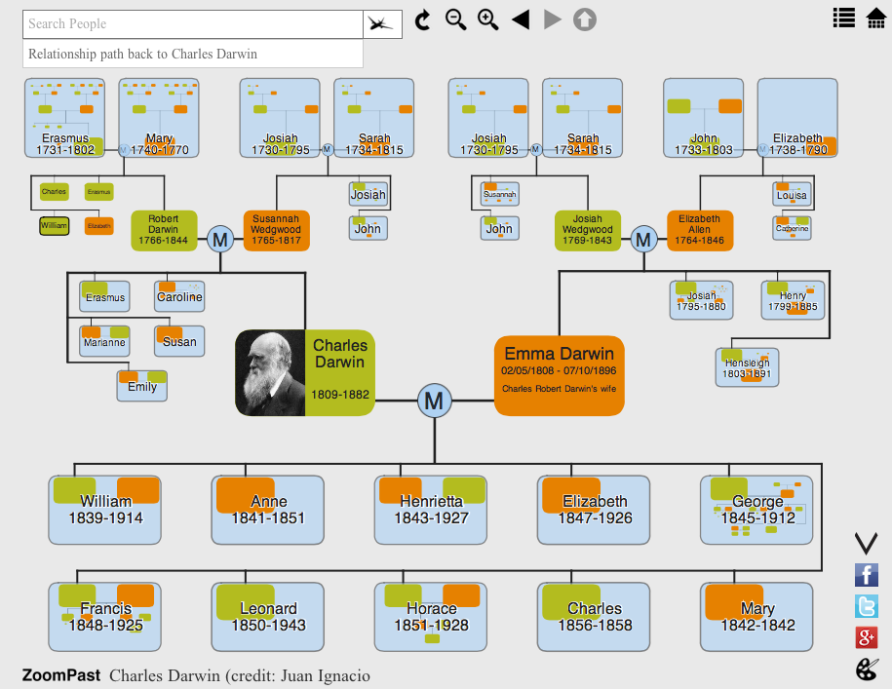
Task: Go to home via the house icon
Action: 876,18
